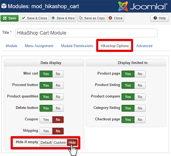Viewport: 171px width, 156px height.
Task: Set Product compare to No
Action: [140, 97]
